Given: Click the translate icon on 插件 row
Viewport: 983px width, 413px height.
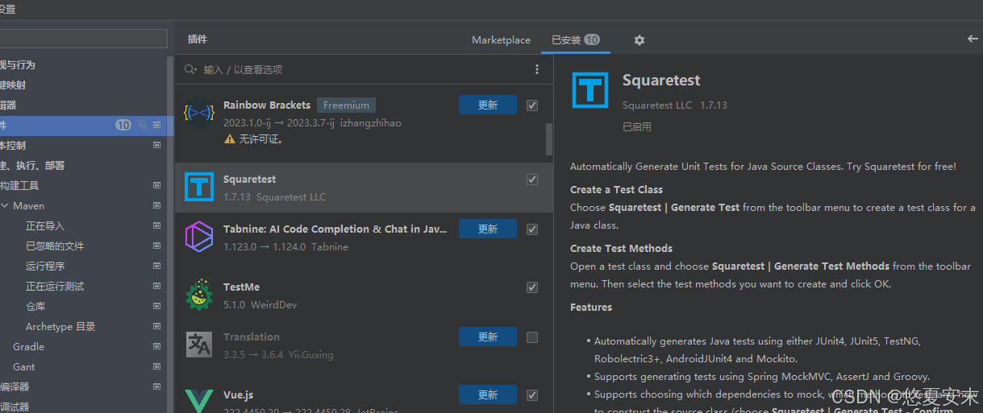Looking at the screenshot, I should tap(143, 125).
